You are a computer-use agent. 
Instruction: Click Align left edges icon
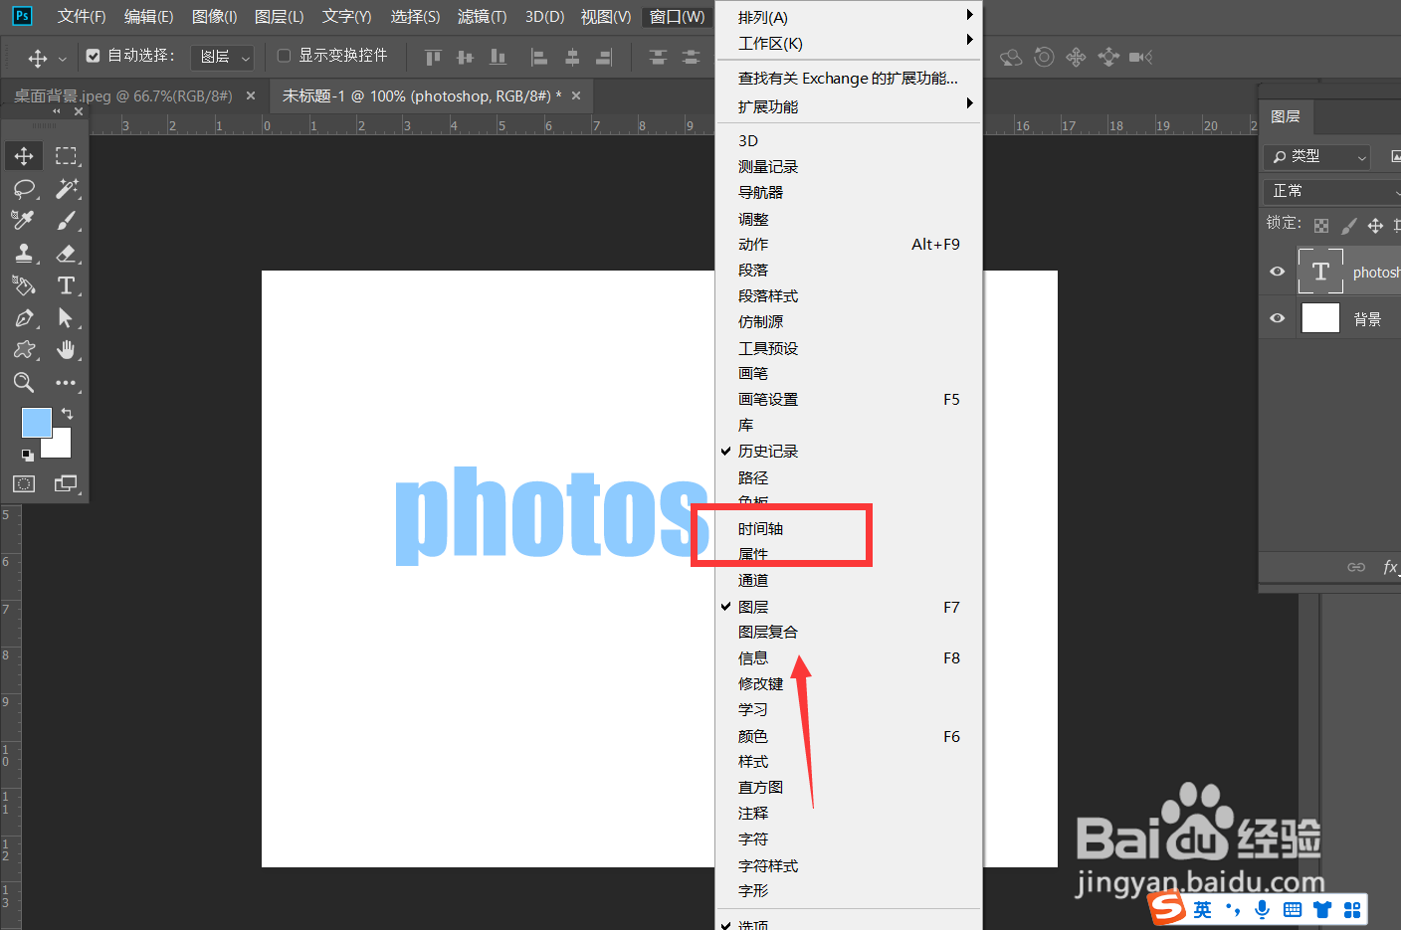point(539,58)
